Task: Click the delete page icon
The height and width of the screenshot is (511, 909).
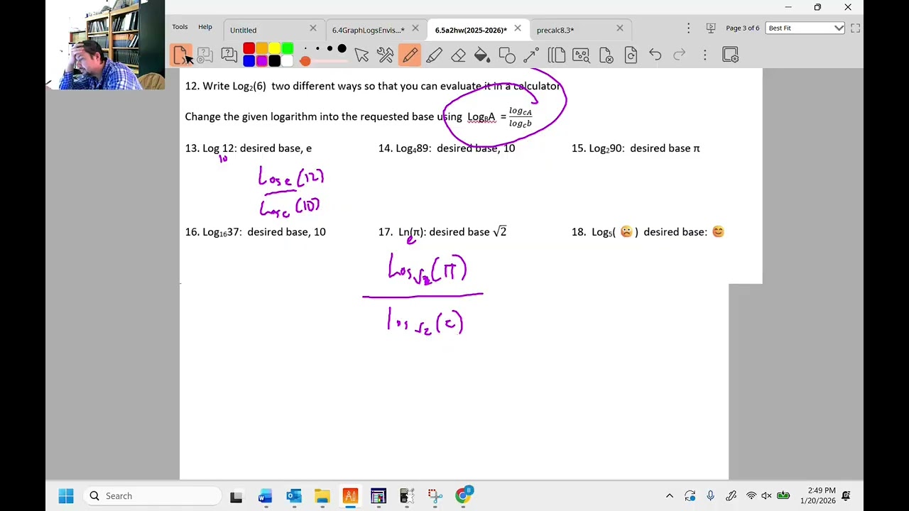Action: click(x=606, y=55)
